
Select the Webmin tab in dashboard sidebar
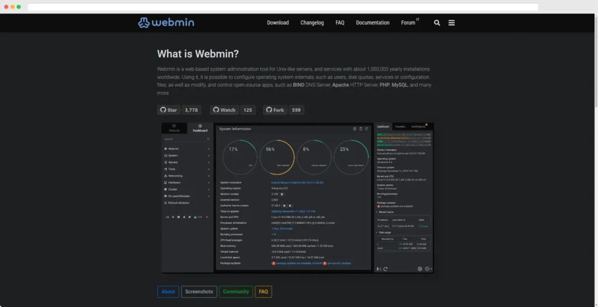click(174, 128)
